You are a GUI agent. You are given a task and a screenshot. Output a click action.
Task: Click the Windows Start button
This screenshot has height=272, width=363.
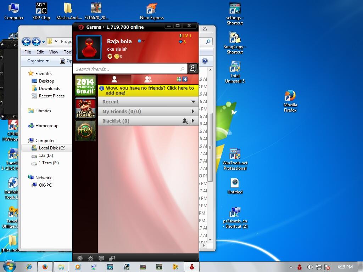point(9,266)
